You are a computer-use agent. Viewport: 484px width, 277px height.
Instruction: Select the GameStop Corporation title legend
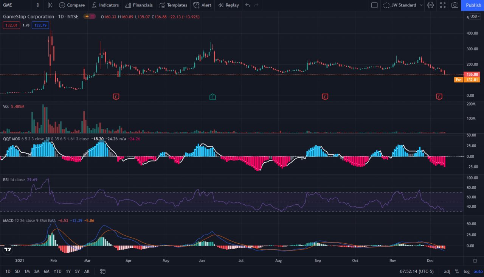(29, 17)
